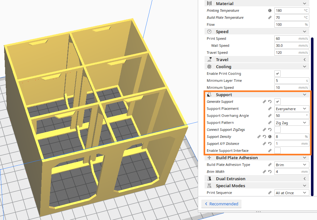317x220 pixels.
Task: Revert the Brim Width value
Action: click(x=270, y=172)
